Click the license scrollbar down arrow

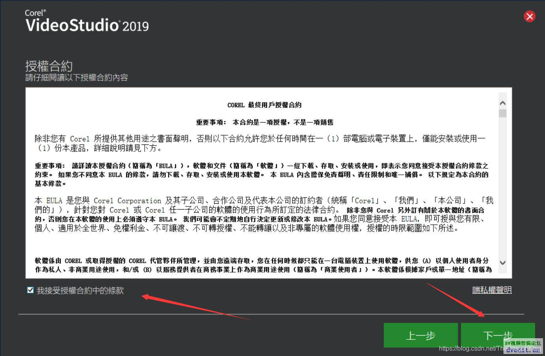point(503,263)
